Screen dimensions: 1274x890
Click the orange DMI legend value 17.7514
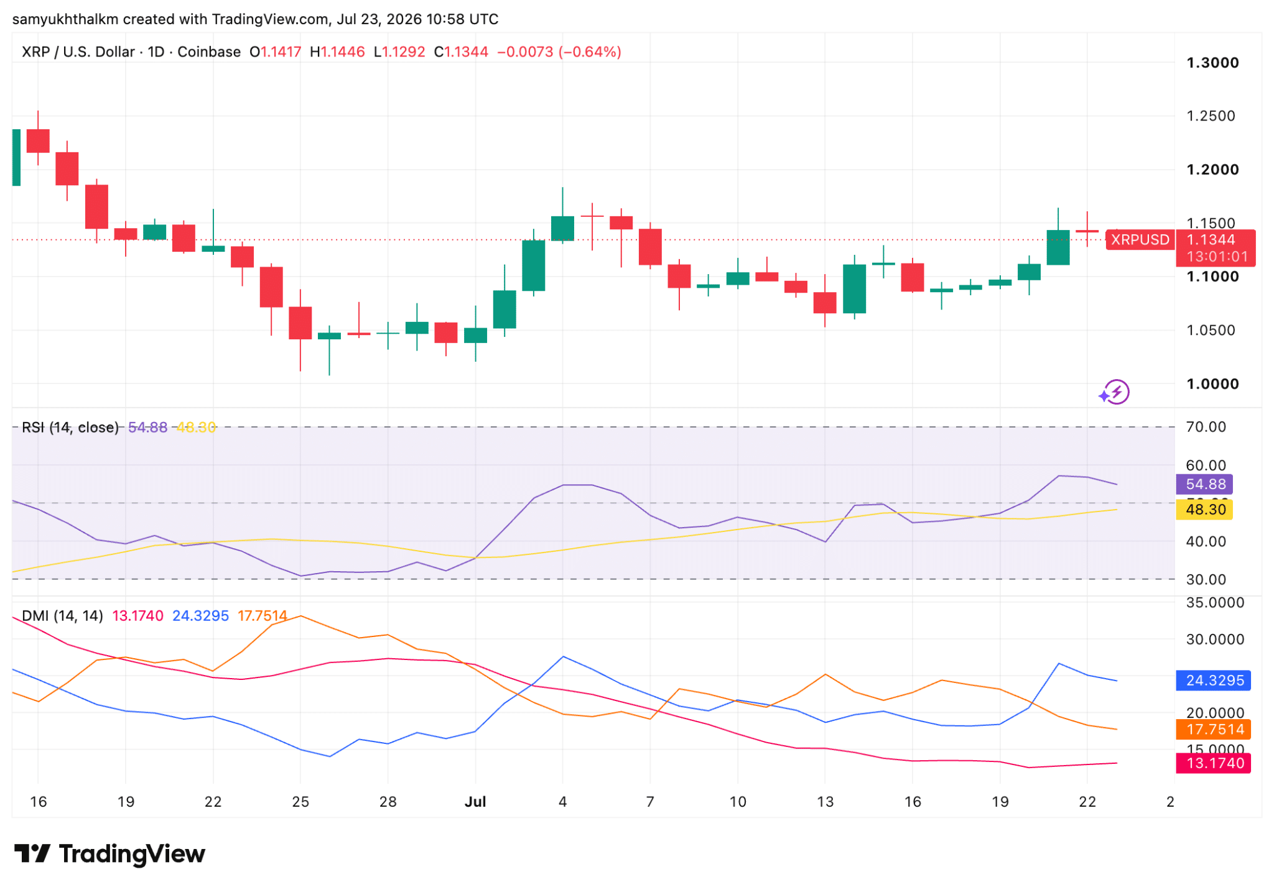pos(263,616)
